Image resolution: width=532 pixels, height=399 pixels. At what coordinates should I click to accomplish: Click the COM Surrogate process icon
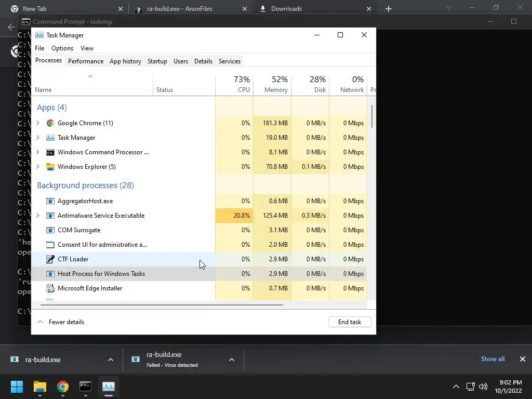(50, 230)
